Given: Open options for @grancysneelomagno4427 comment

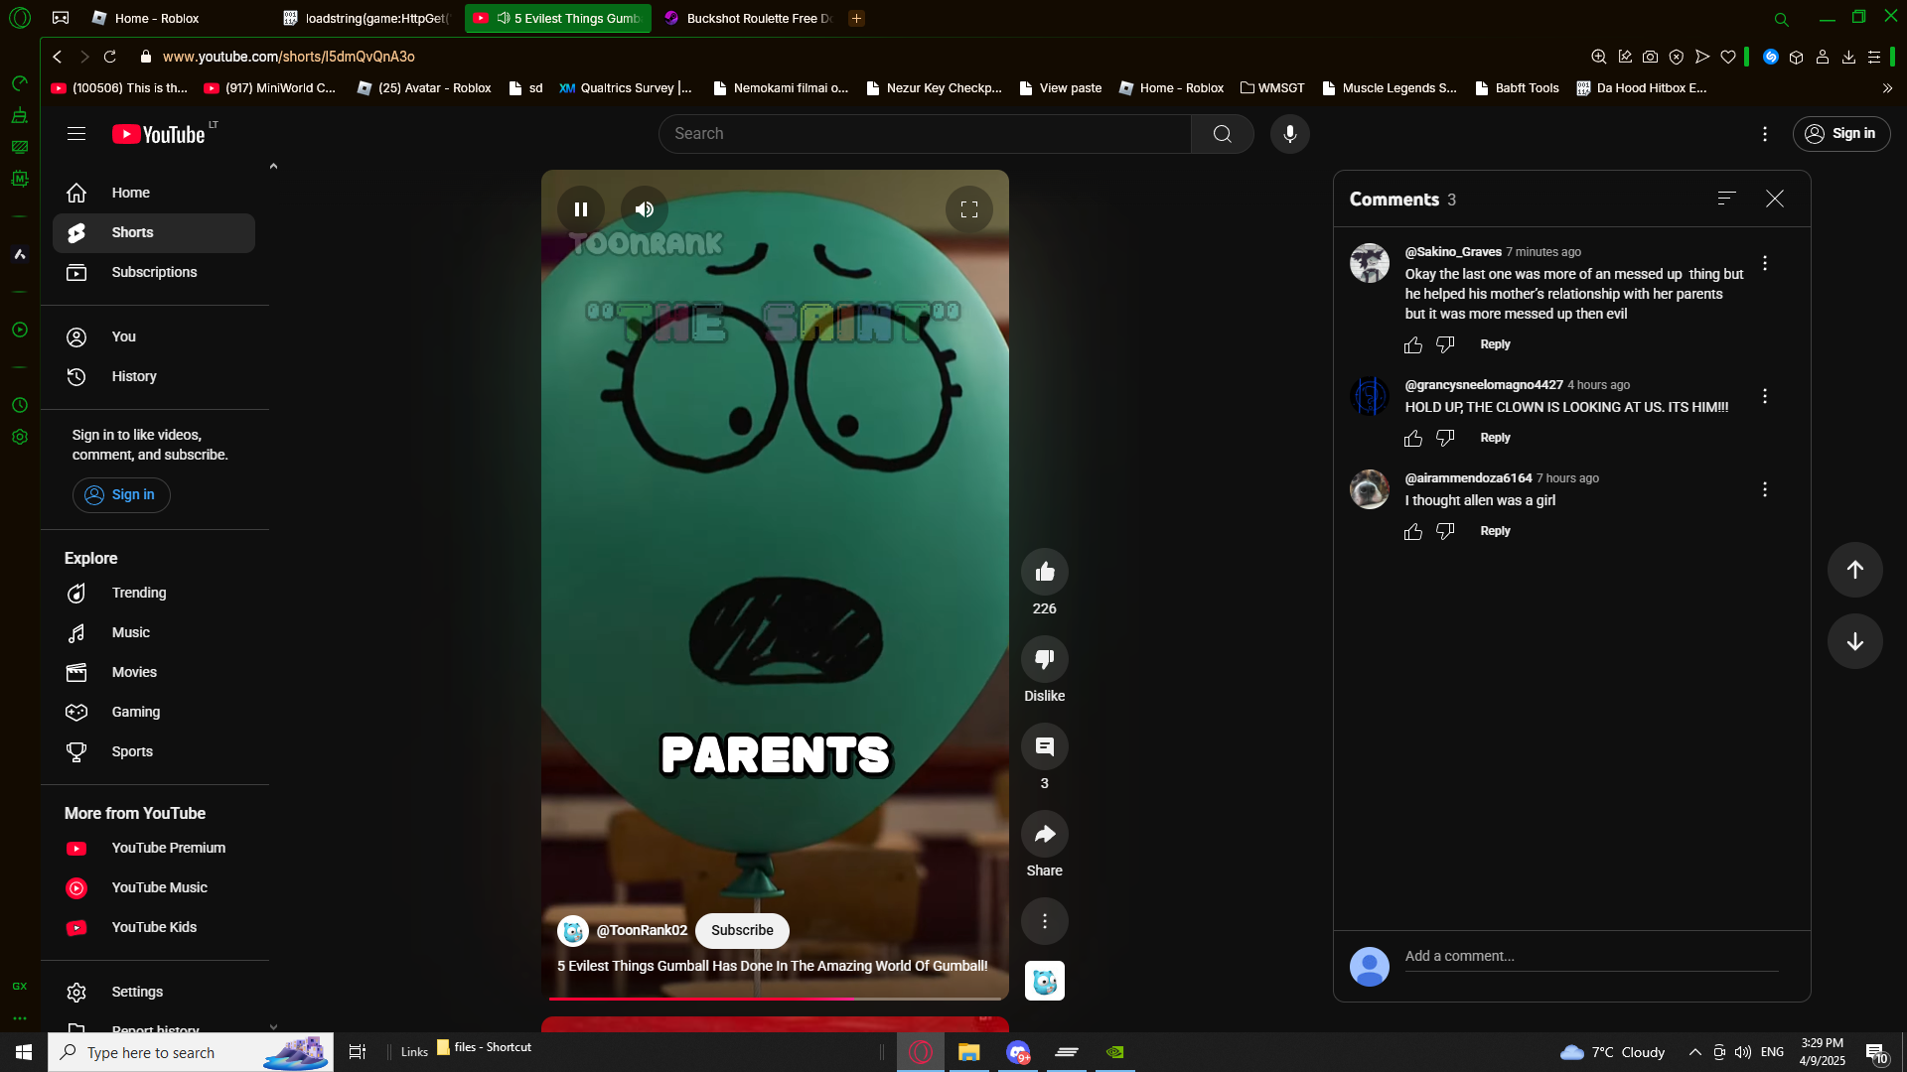Looking at the screenshot, I should tap(1765, 396).
